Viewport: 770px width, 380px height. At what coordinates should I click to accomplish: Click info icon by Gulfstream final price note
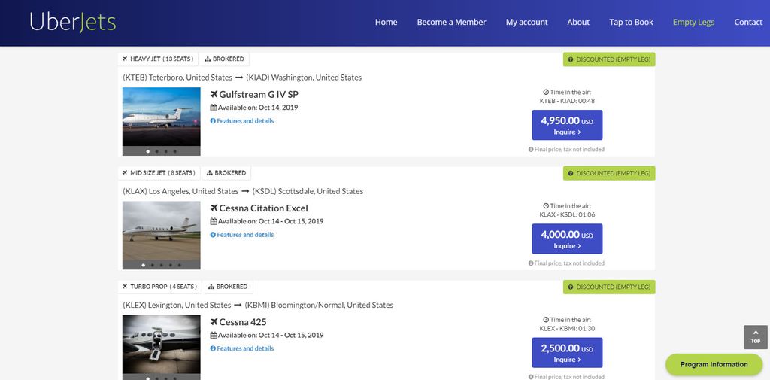click(x=531, y=150)
